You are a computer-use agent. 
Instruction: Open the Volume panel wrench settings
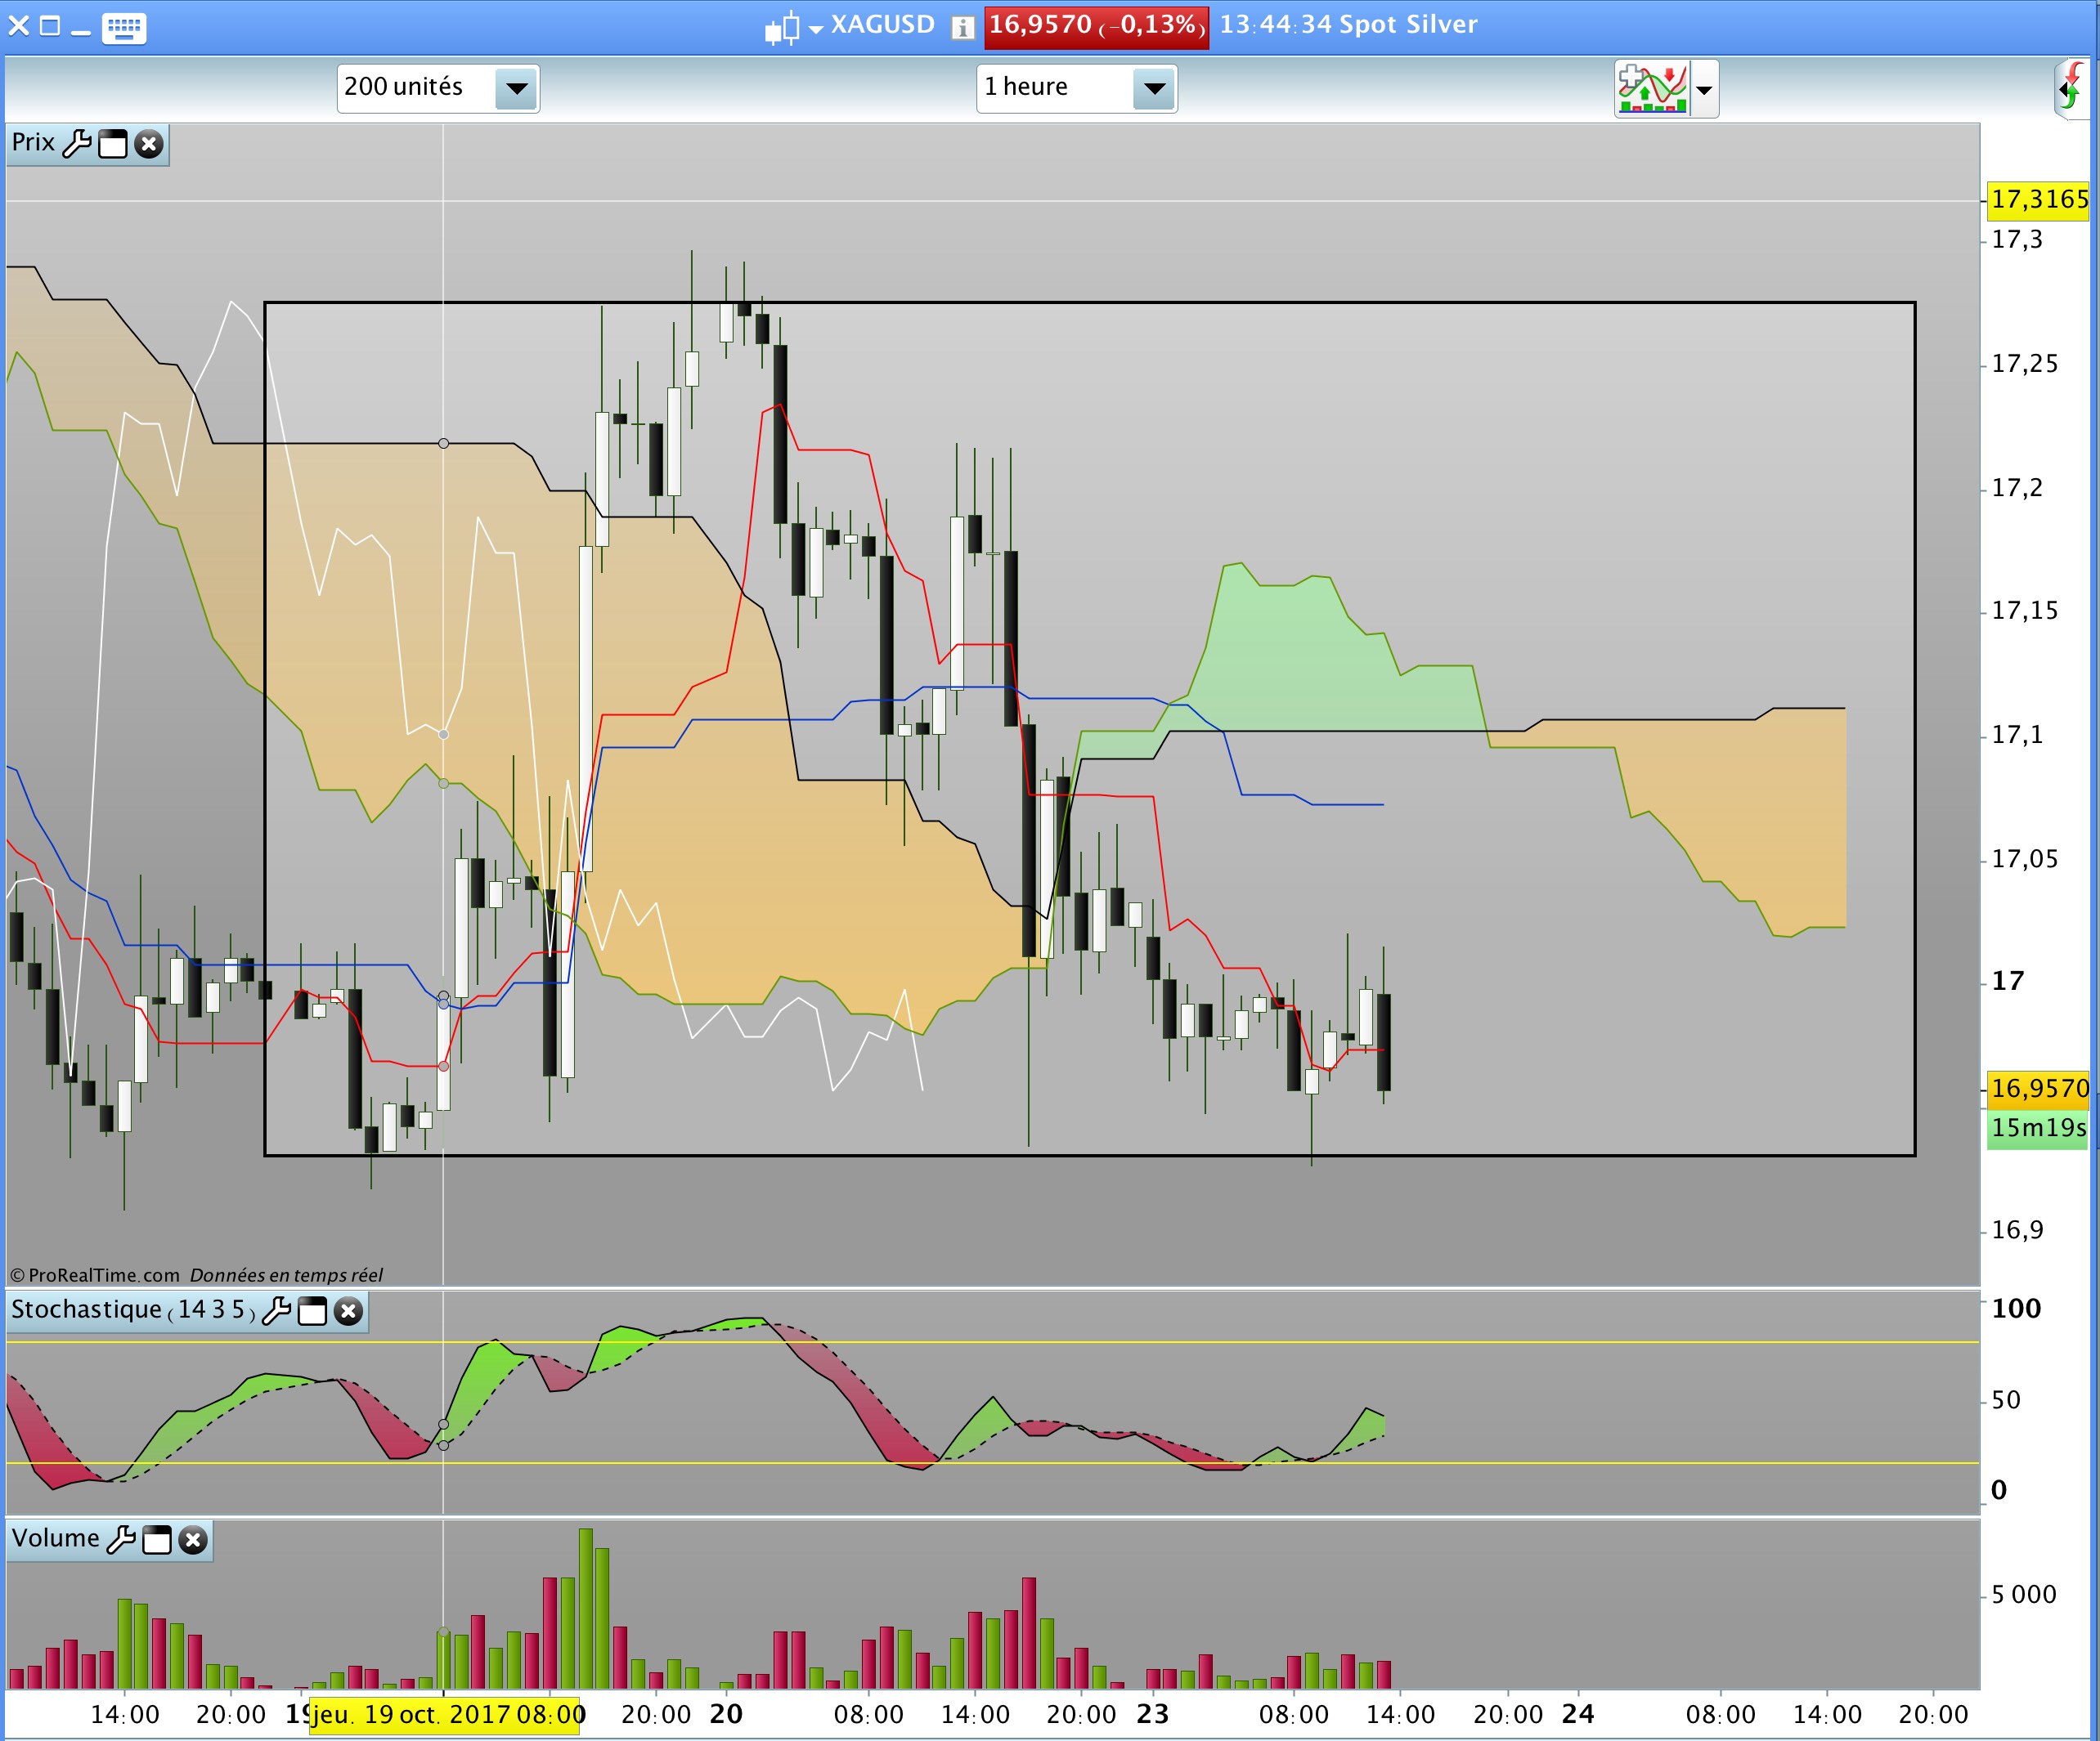coord(121,1540)
